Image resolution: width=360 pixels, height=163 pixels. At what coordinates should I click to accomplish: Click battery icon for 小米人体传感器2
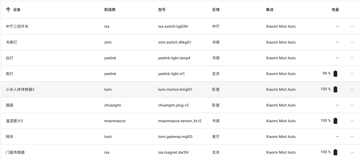[x=335, y=89]
